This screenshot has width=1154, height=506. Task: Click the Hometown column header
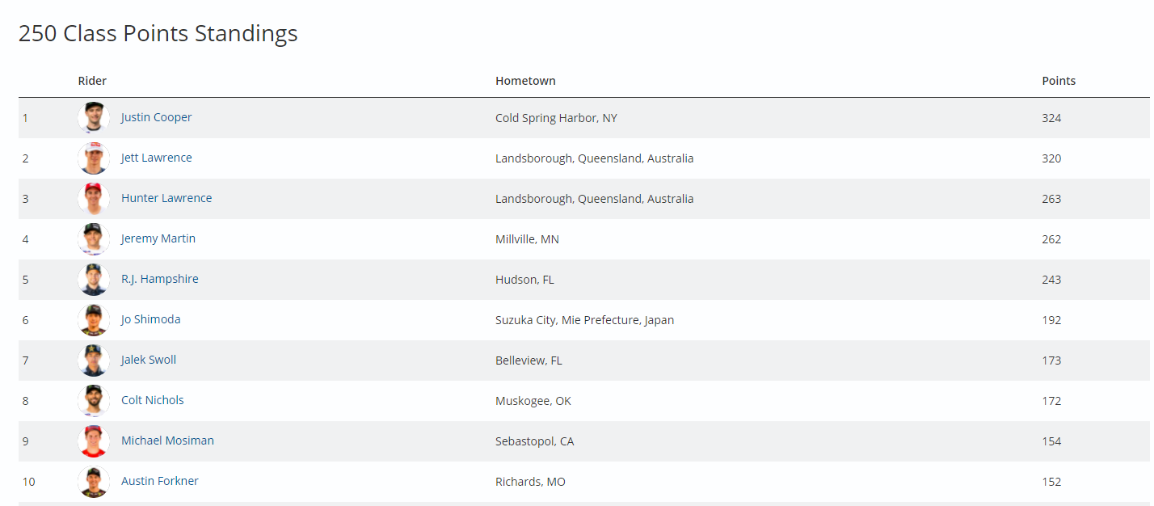click(525, 81)
